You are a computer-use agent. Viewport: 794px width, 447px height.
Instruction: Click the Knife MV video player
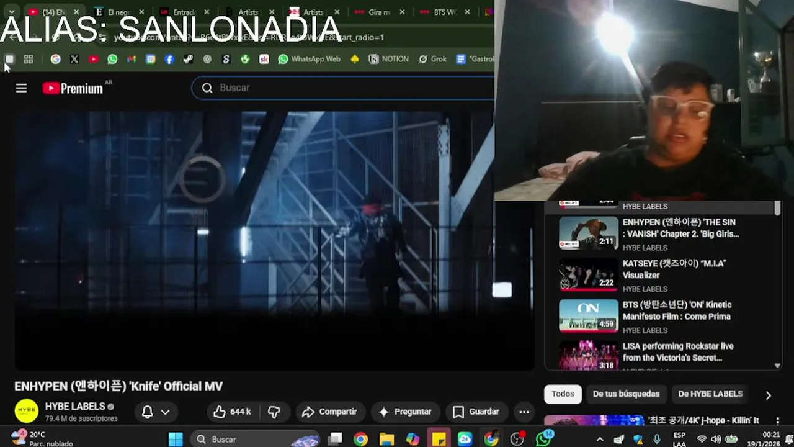(274, 241)
